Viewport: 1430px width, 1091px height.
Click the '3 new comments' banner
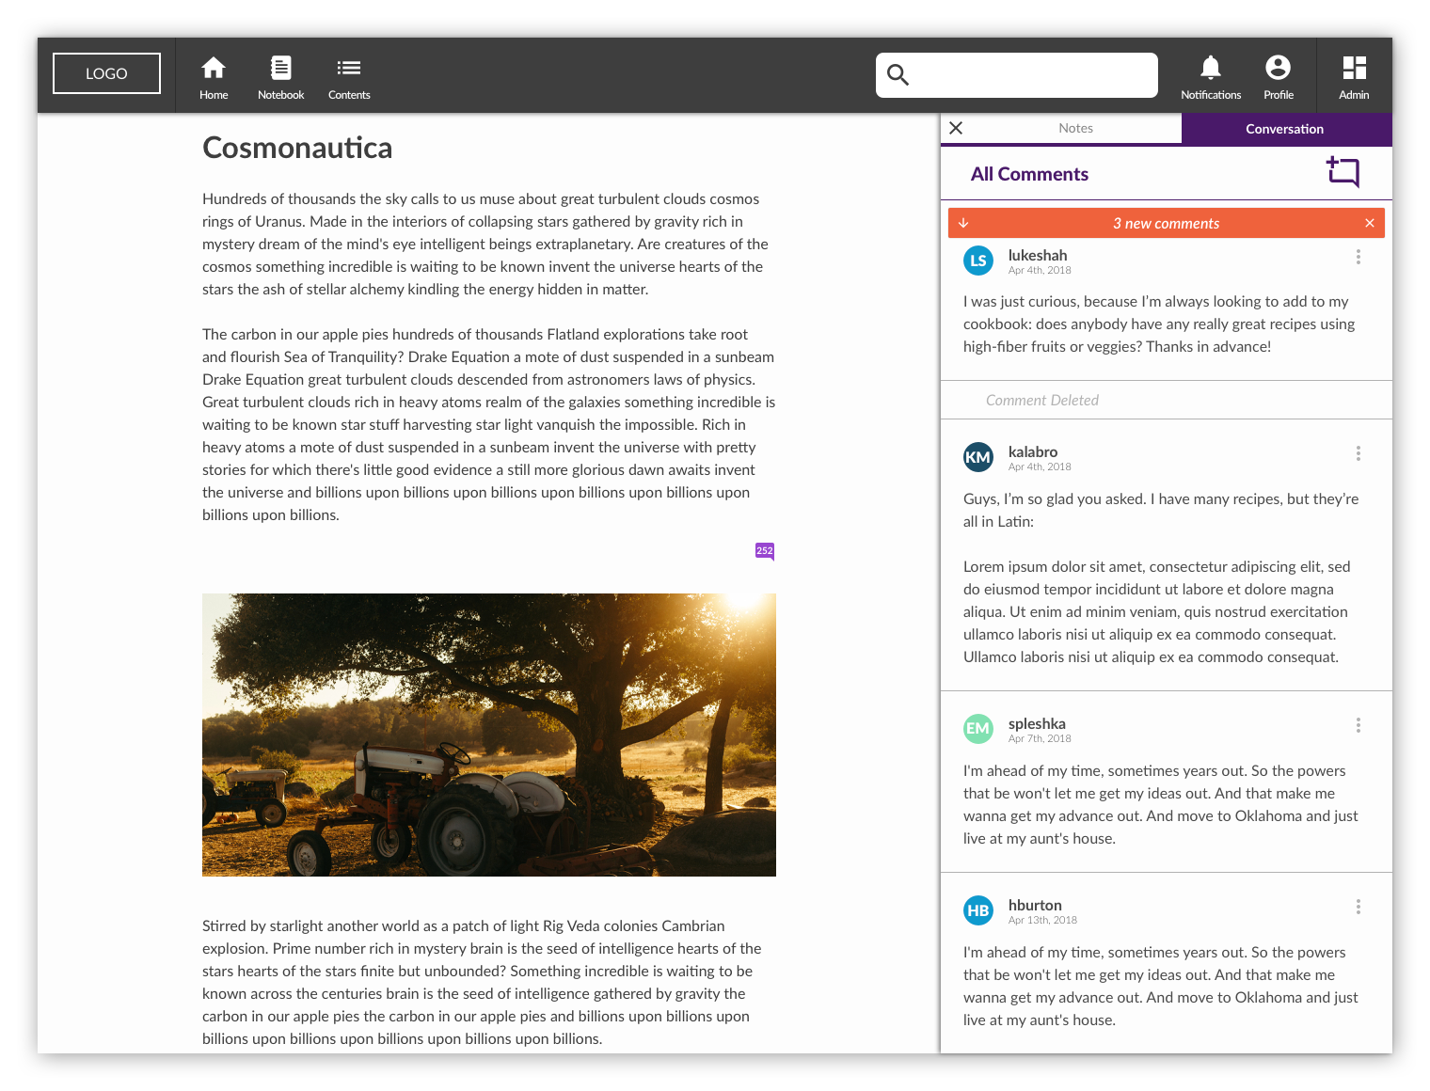click(1166, 223)
